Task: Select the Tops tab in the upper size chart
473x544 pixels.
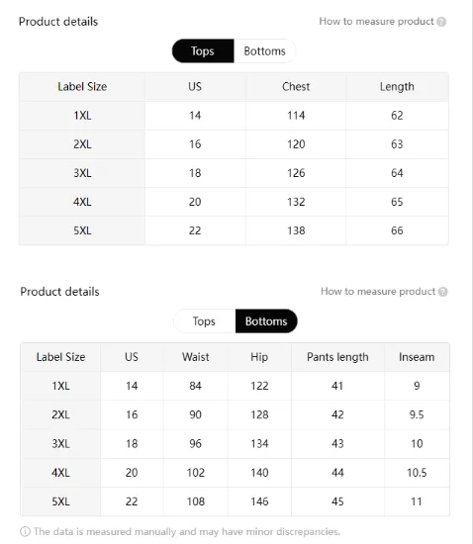Action: click(x=203, y=51)
